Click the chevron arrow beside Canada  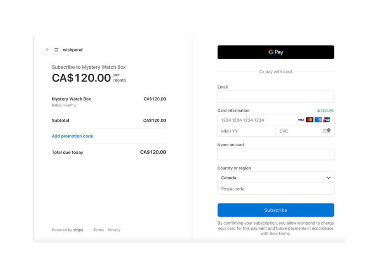pos(328,178)
